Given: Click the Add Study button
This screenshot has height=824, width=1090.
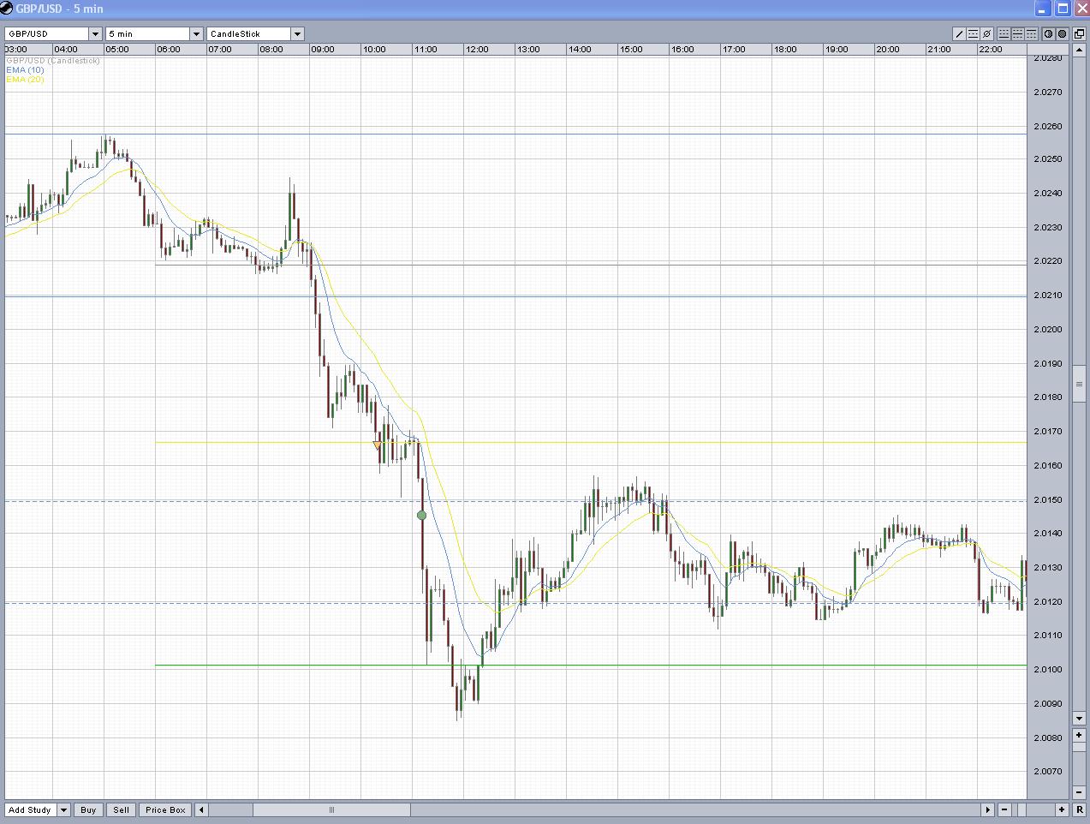Looking at the screenshot, I should coord(31,809).
